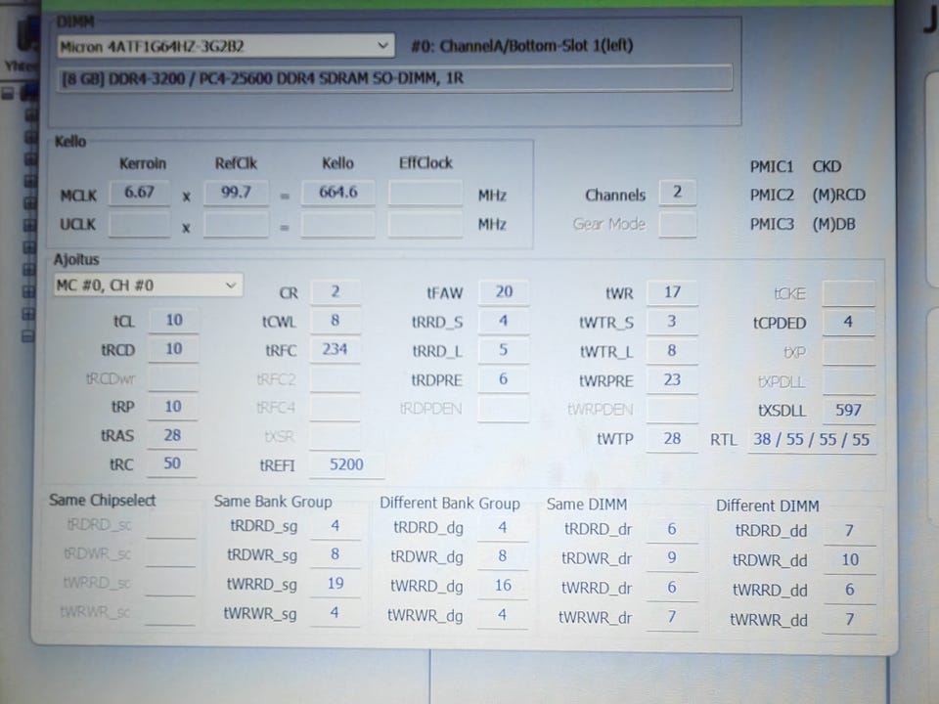939x704 pixels.
Task: Click the tWRWR_sg value field
Action: click(335, 613)
